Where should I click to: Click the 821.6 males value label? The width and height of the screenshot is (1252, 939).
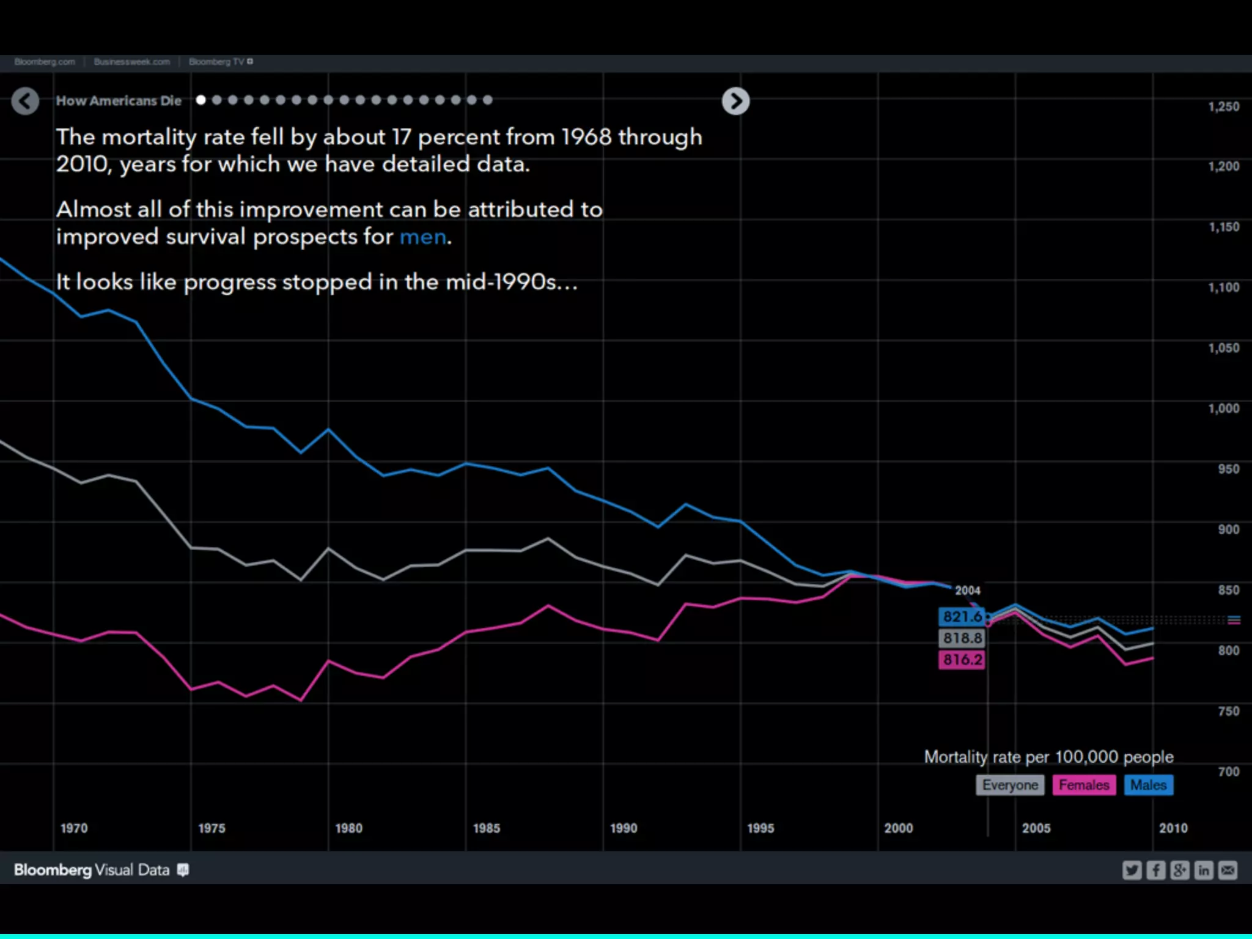point(962,616)
